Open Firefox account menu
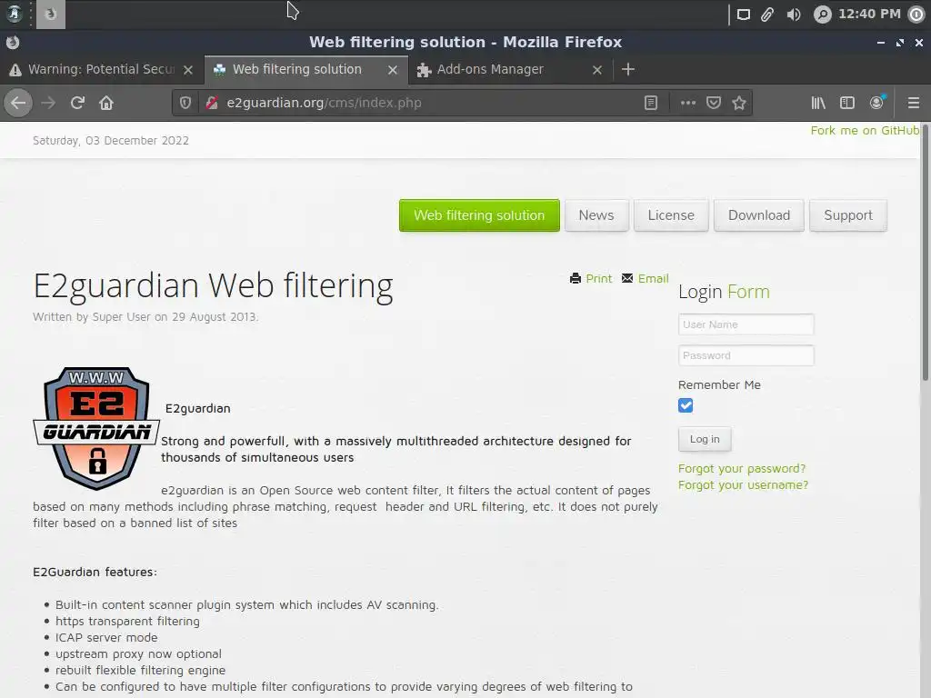The image size is (931, 698). pyautogui.click(x=876, y=103)
